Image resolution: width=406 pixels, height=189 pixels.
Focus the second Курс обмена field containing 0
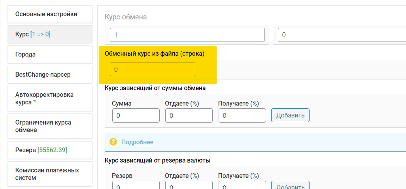pyautogui.click(x=342, y=35)
